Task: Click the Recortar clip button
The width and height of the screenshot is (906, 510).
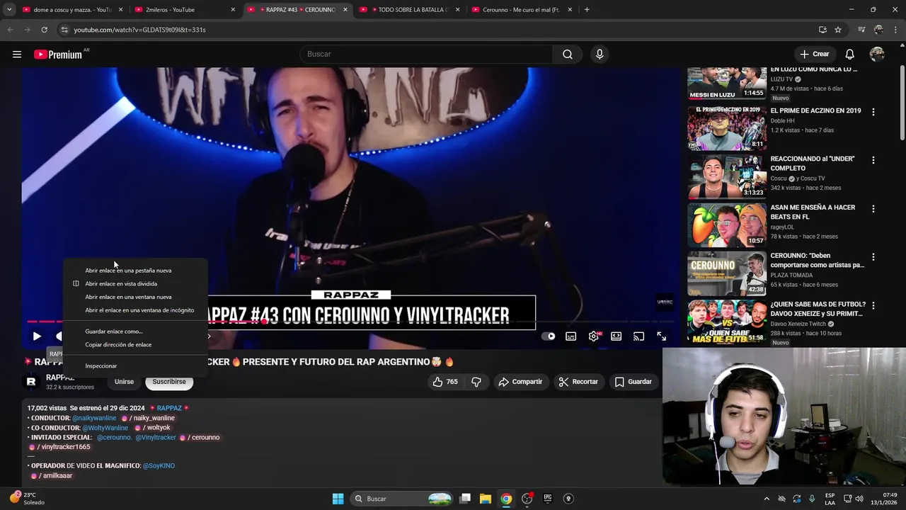Action: 578,382
